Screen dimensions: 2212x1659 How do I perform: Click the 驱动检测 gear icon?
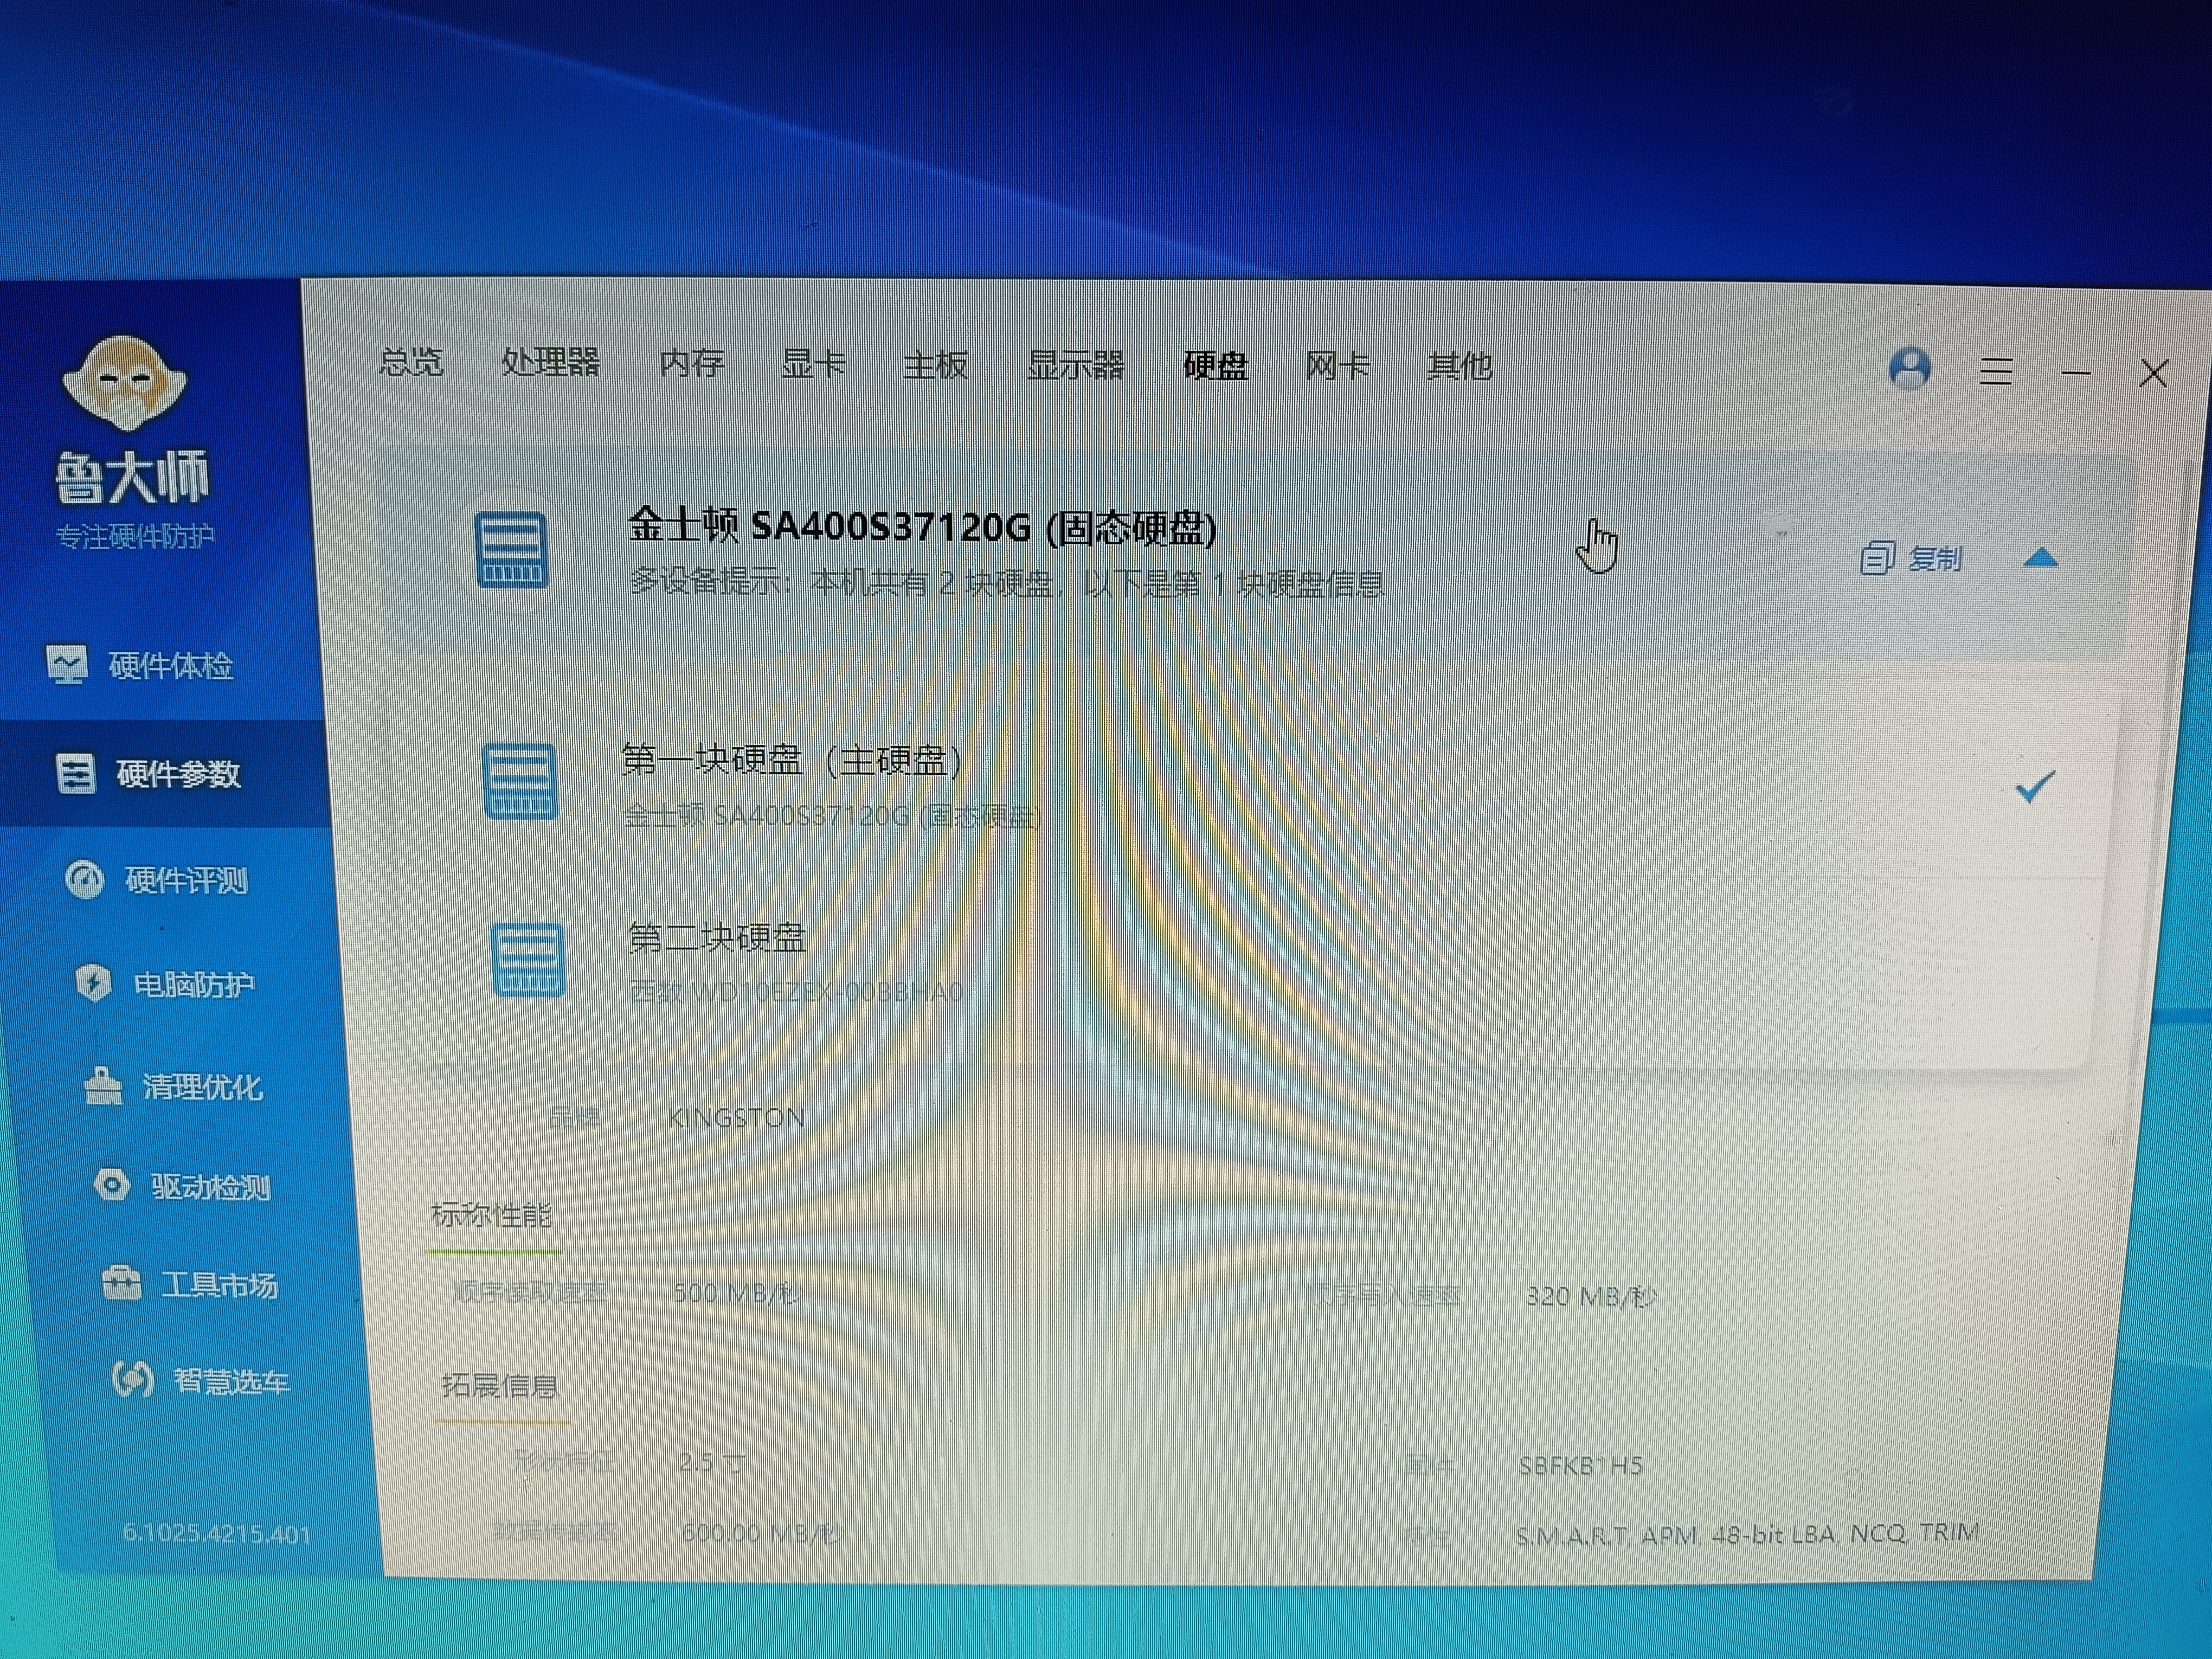tap(111, 1185)
